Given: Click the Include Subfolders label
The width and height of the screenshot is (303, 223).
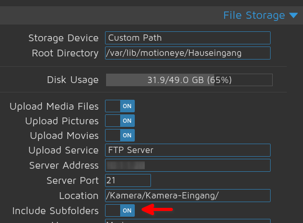Looking at the screenshot, I should (55, 210).
